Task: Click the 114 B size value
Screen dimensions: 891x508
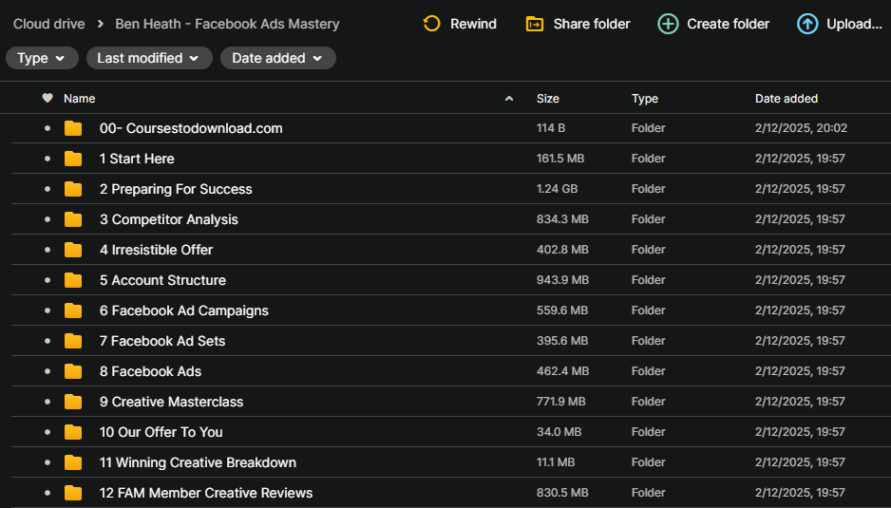Action: pos(551,128)
